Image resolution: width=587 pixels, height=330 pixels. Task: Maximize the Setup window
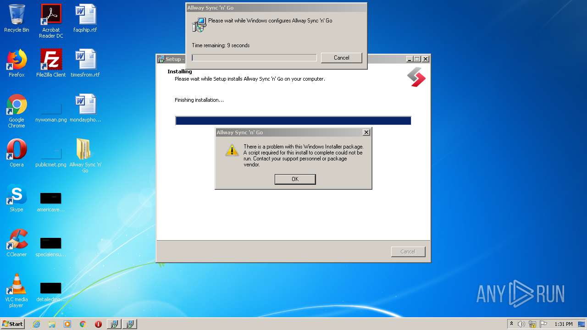click(417, 59)
